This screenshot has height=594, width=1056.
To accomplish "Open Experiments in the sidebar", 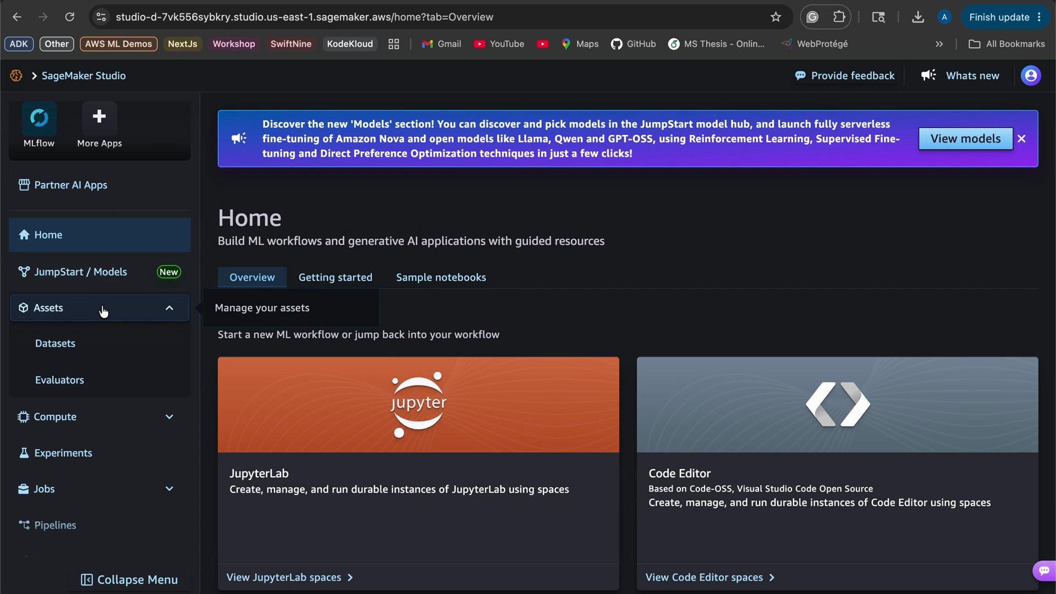I will [x=100, y=453].
